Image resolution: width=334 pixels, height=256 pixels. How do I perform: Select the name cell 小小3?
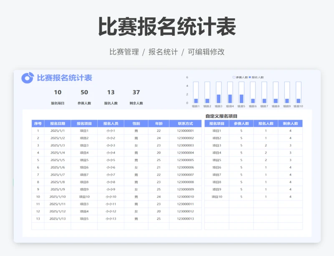click(111, 145)
